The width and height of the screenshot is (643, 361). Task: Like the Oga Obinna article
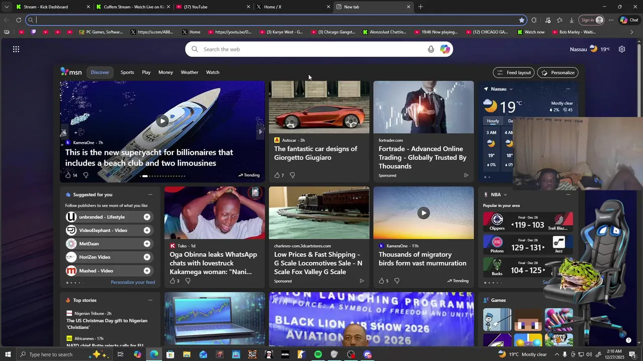tap(172, 281)
